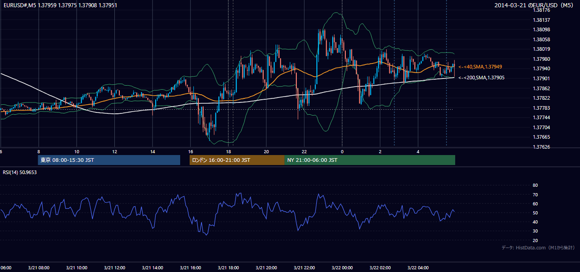The height and width of the screenshot is (272, 580).
Task: Click price axis value 1.37822
Action: [x=541, y=98]
